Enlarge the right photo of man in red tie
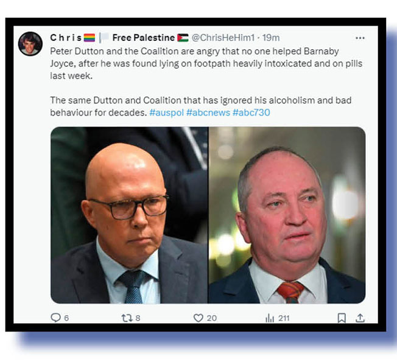Screen dimensions: 397x362 pos(287,215)
